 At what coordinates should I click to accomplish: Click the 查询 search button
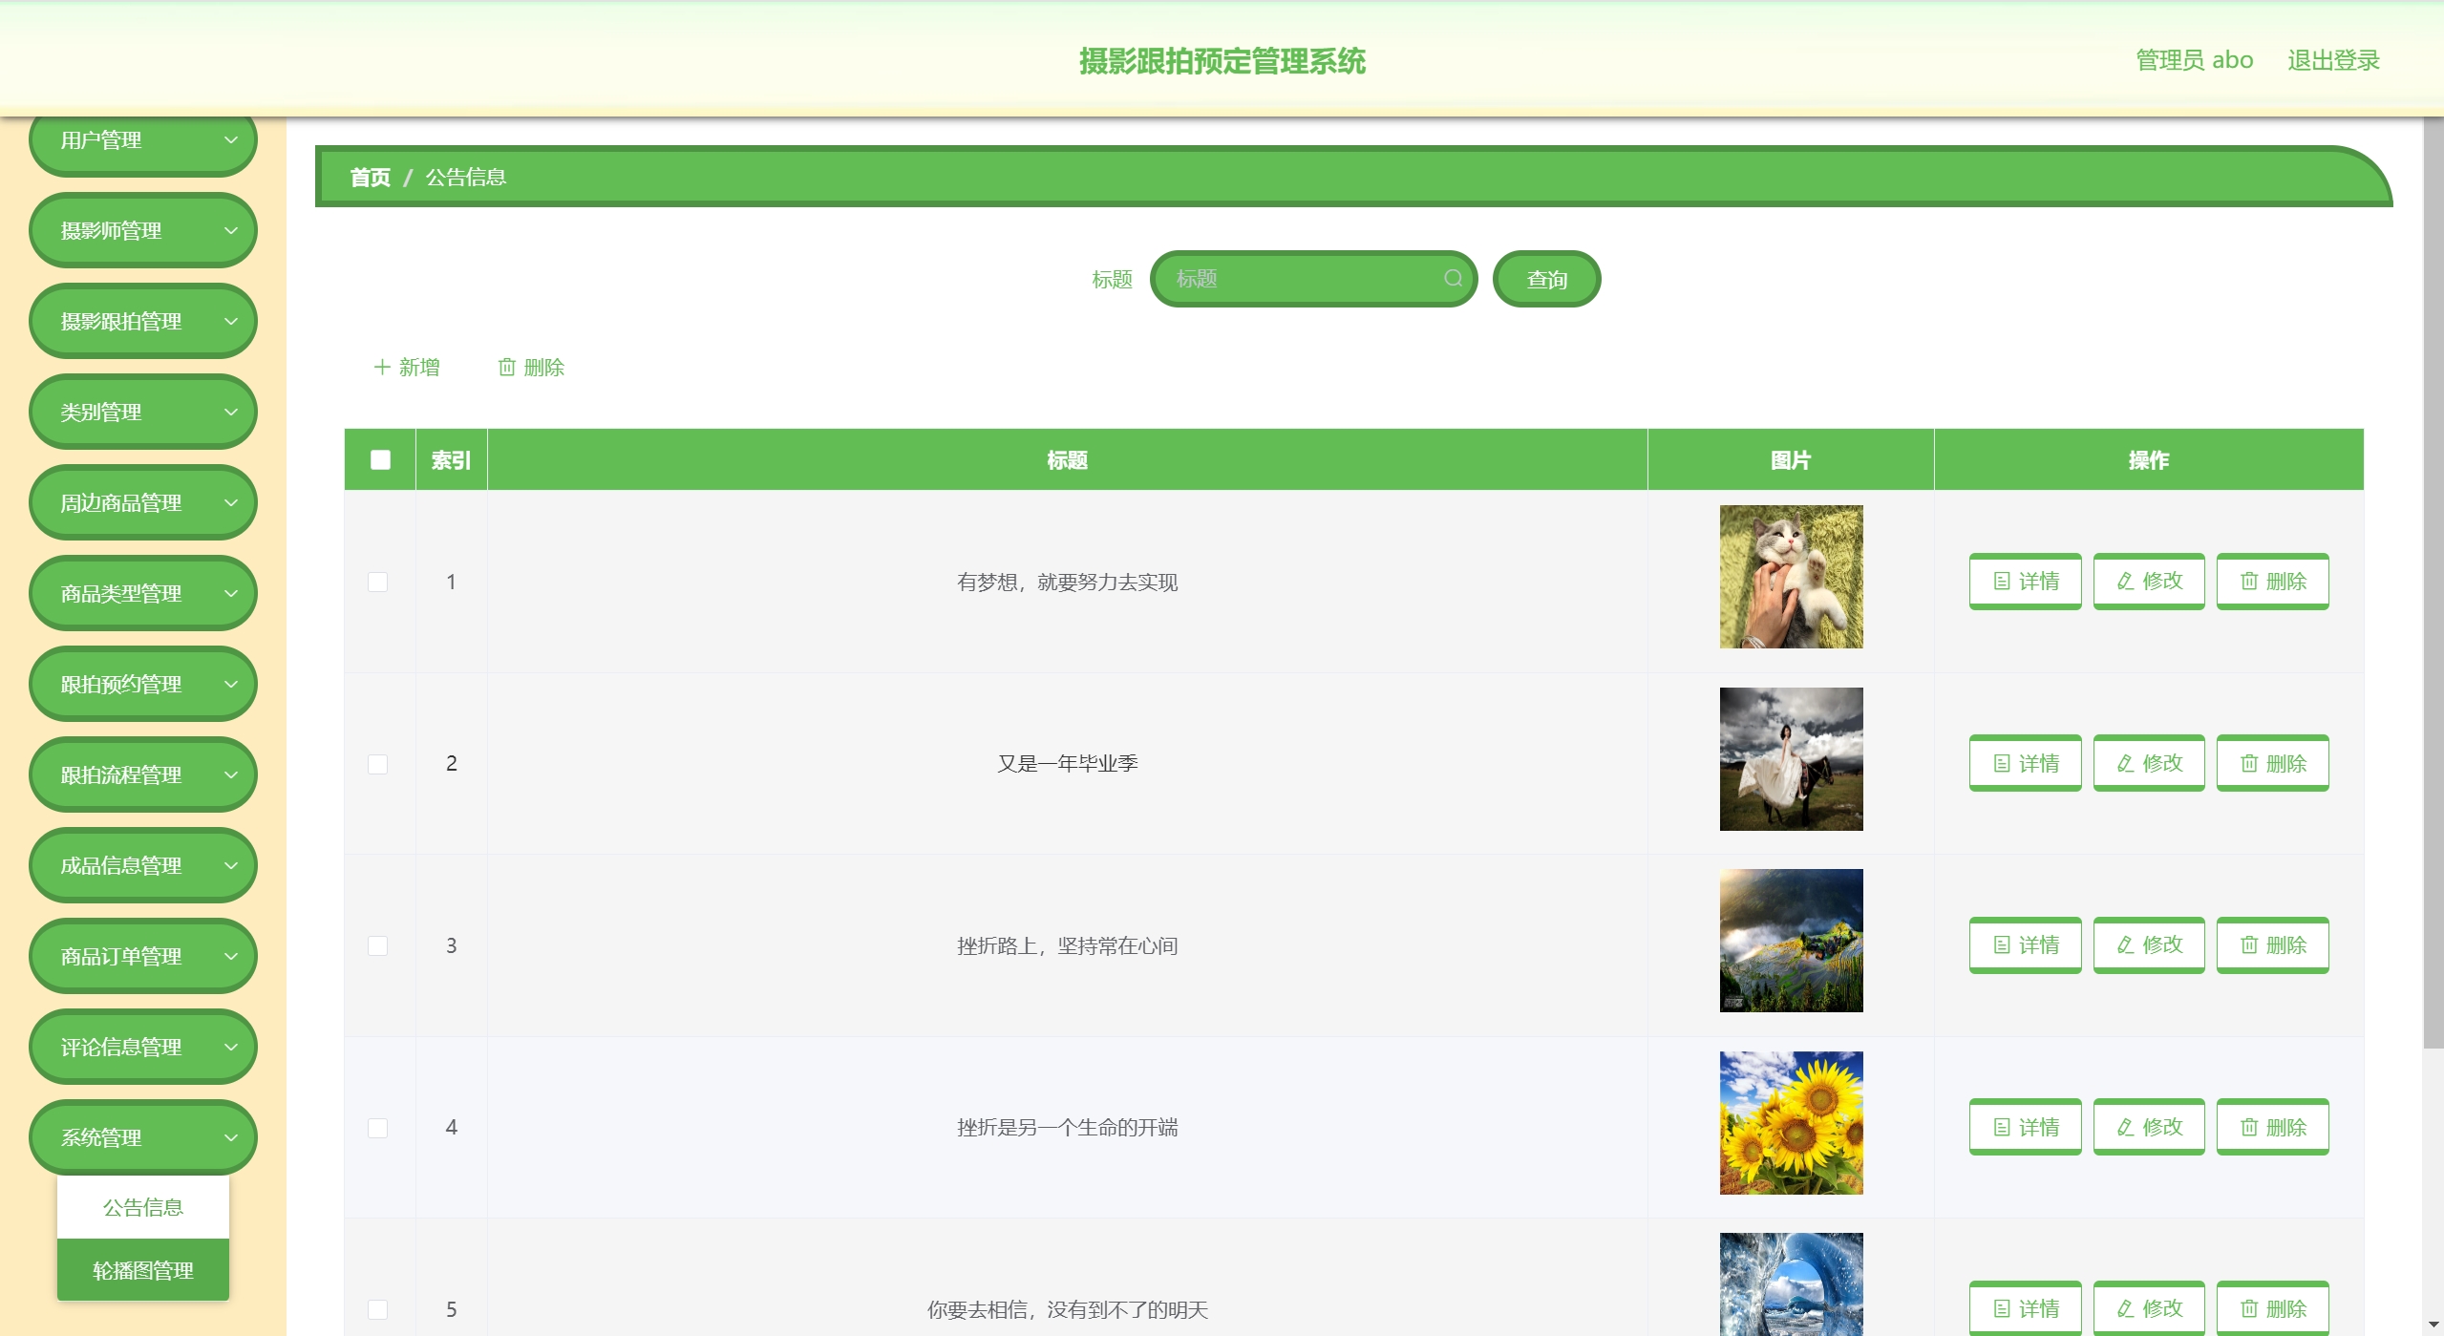[1546, 279]
